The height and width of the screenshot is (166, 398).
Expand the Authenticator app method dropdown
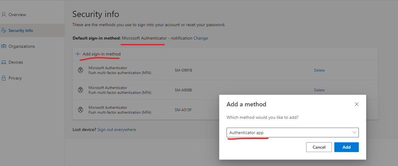point(292,132)
